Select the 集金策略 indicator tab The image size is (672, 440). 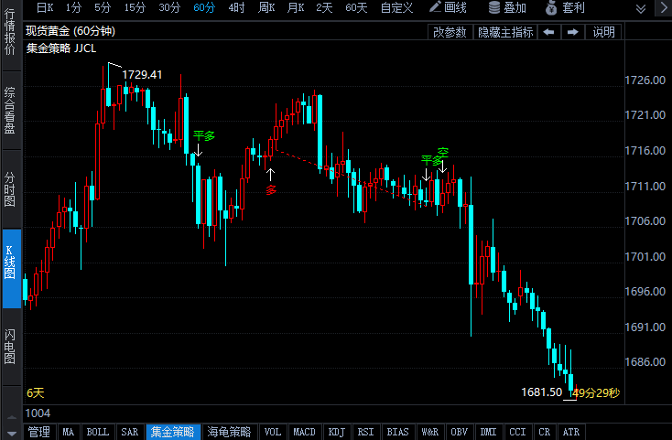(x=173, y=432)
